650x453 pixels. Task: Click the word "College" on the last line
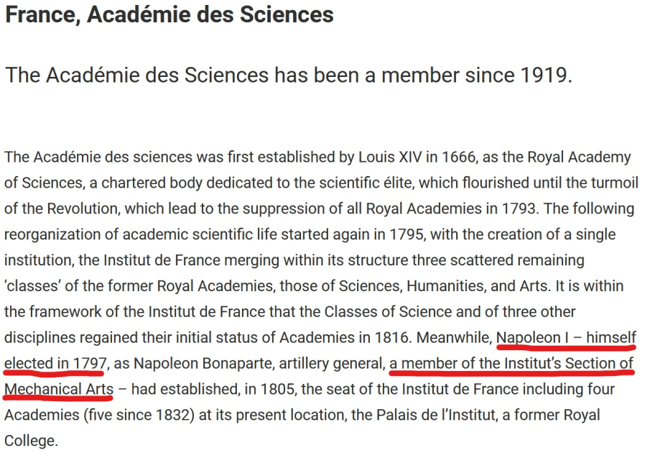(30, 441)
